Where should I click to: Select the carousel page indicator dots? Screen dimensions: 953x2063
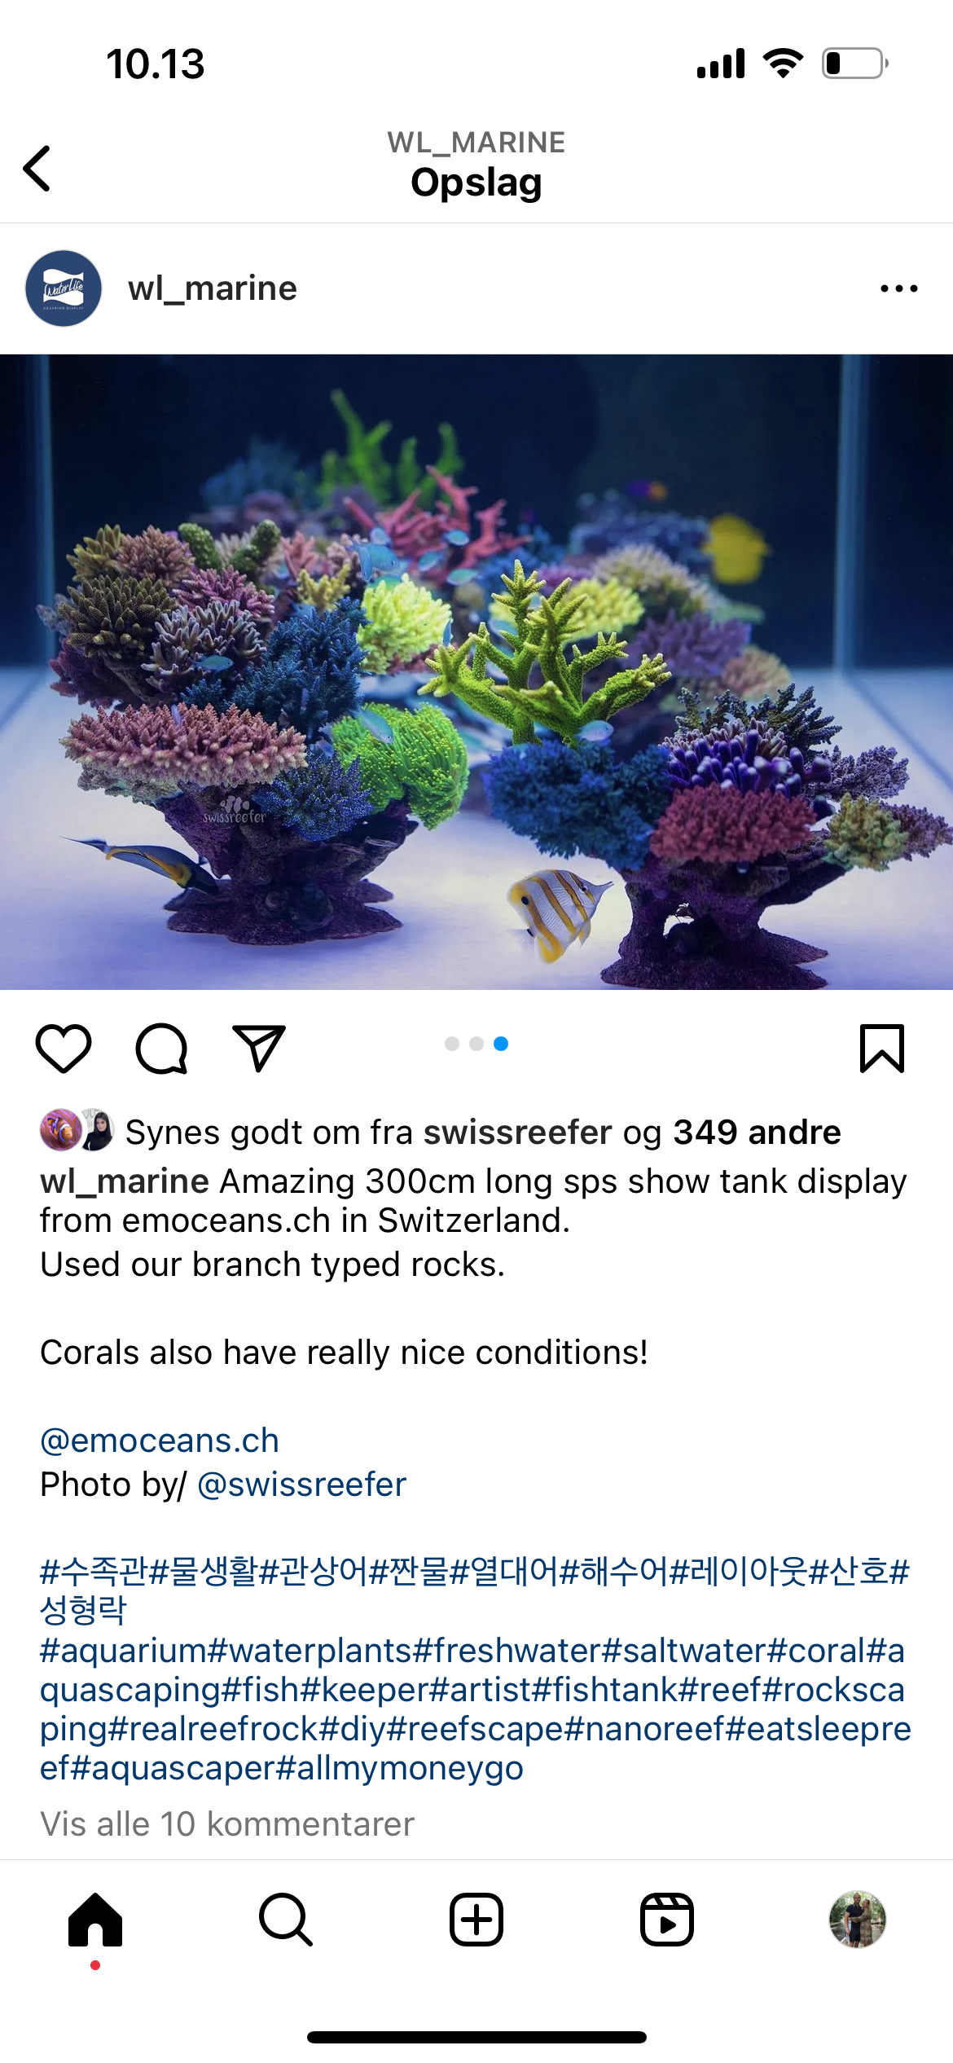476,1044
